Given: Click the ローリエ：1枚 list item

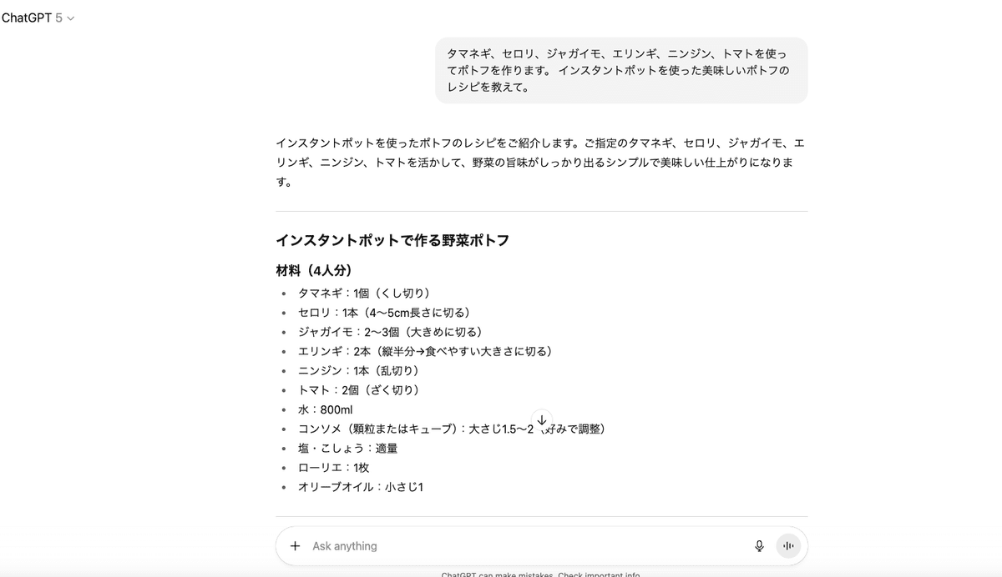Looking at the screenshot, I should pyautogui.click(x=334, y=468).
